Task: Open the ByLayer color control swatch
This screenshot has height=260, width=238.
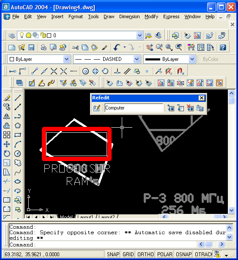Action: click(39, 59)
